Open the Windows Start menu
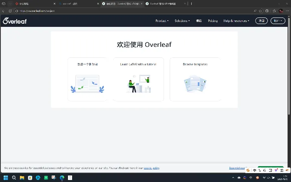The width and height of the screenshot is (291, 182). pyautogui.click(x=6, y=178)
